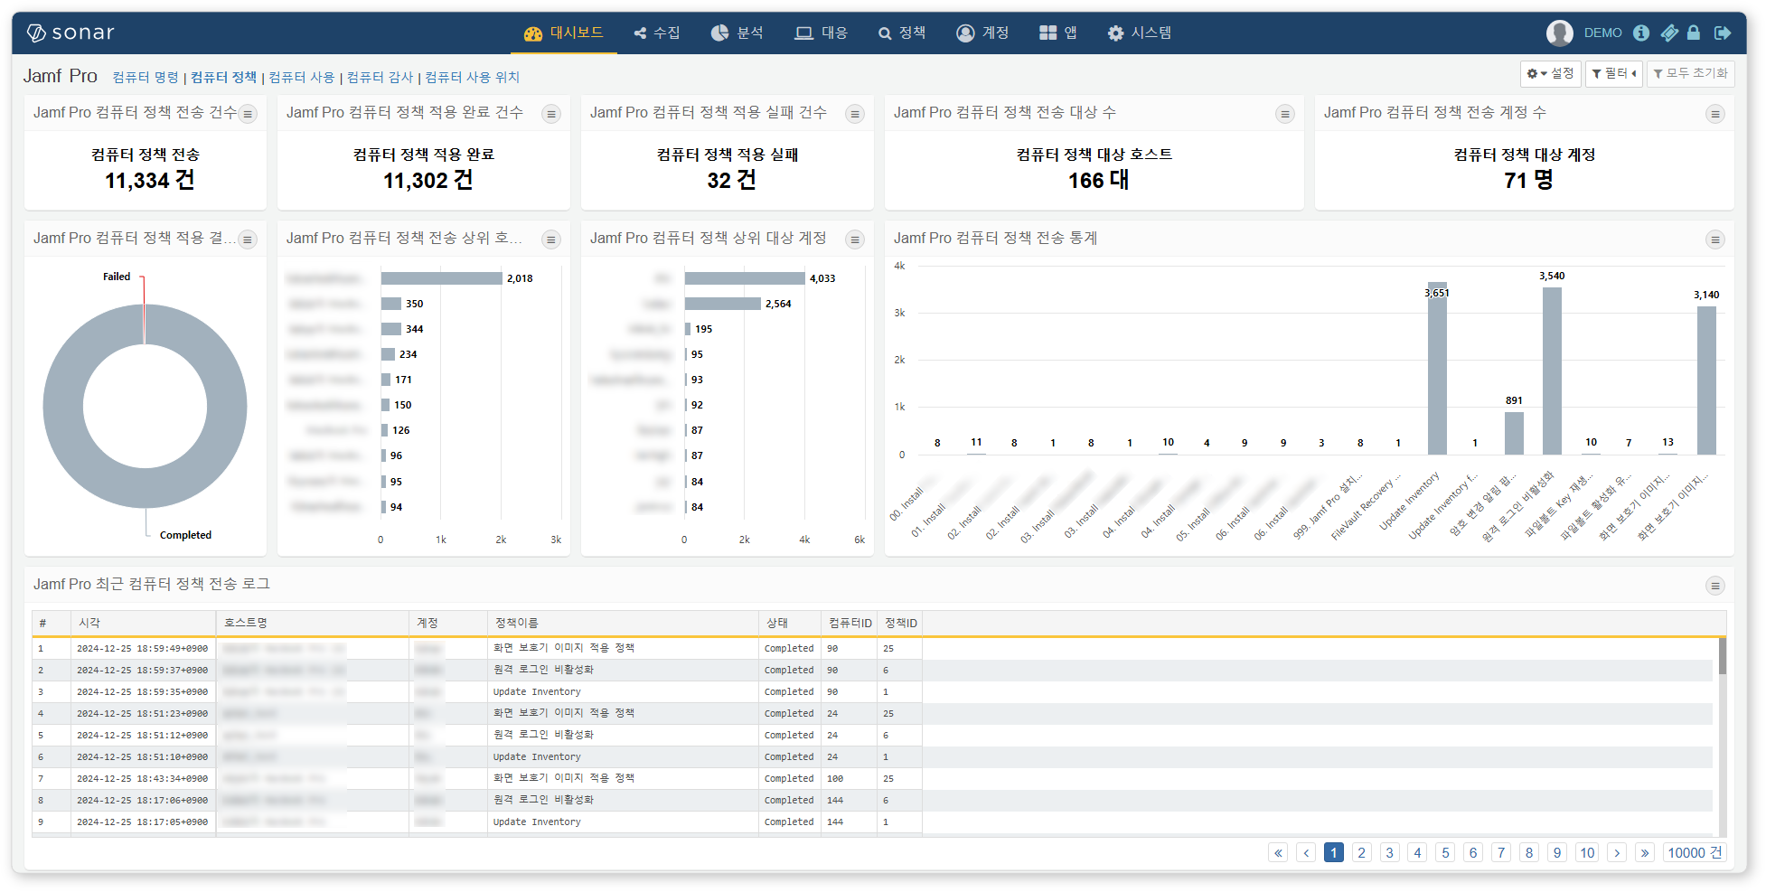Click the 3,651 bar in statistics chart
1766x892 pixels.
(1437, 368)
